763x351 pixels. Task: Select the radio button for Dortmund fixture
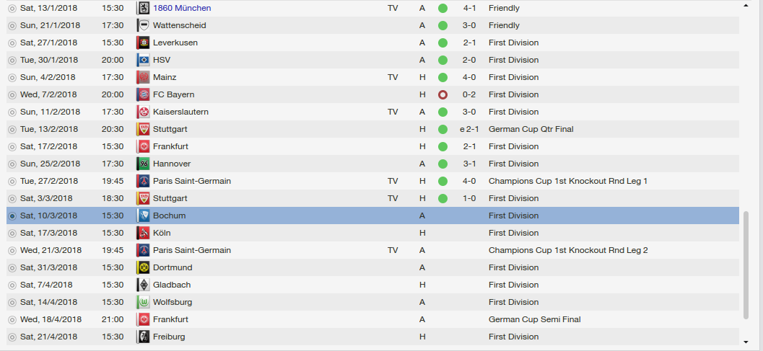[x=12, y=267]
